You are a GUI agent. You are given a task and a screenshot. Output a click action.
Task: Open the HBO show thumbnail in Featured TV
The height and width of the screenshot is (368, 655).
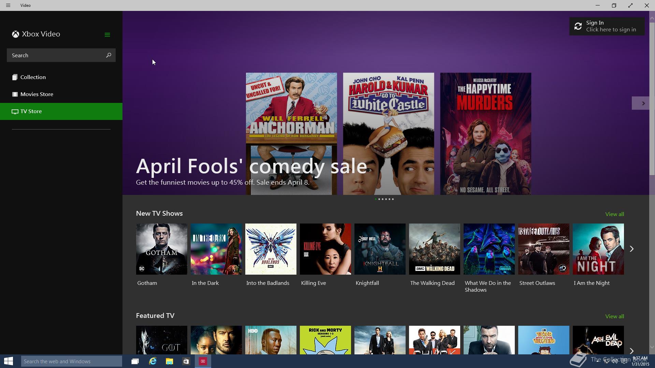[271, 340]
